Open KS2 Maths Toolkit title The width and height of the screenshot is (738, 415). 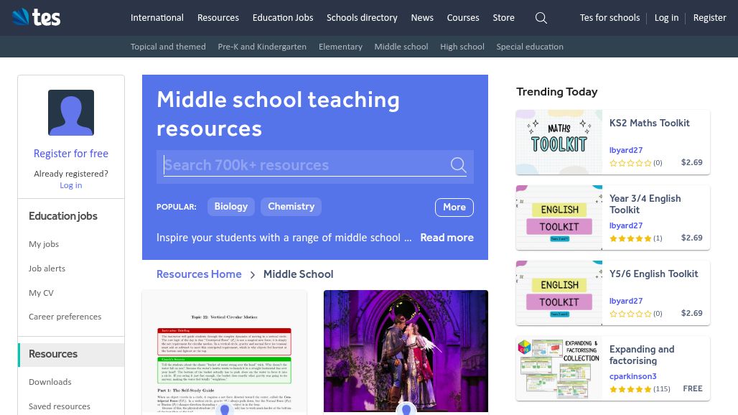[x=650, y=123]
